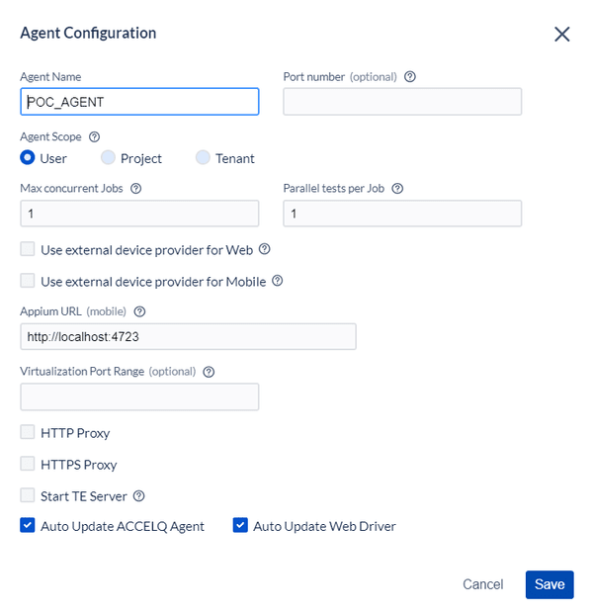The image size is (593, 614).
Task: Click Parallel tests per Job help icon
Action: (x=398, y=188)
